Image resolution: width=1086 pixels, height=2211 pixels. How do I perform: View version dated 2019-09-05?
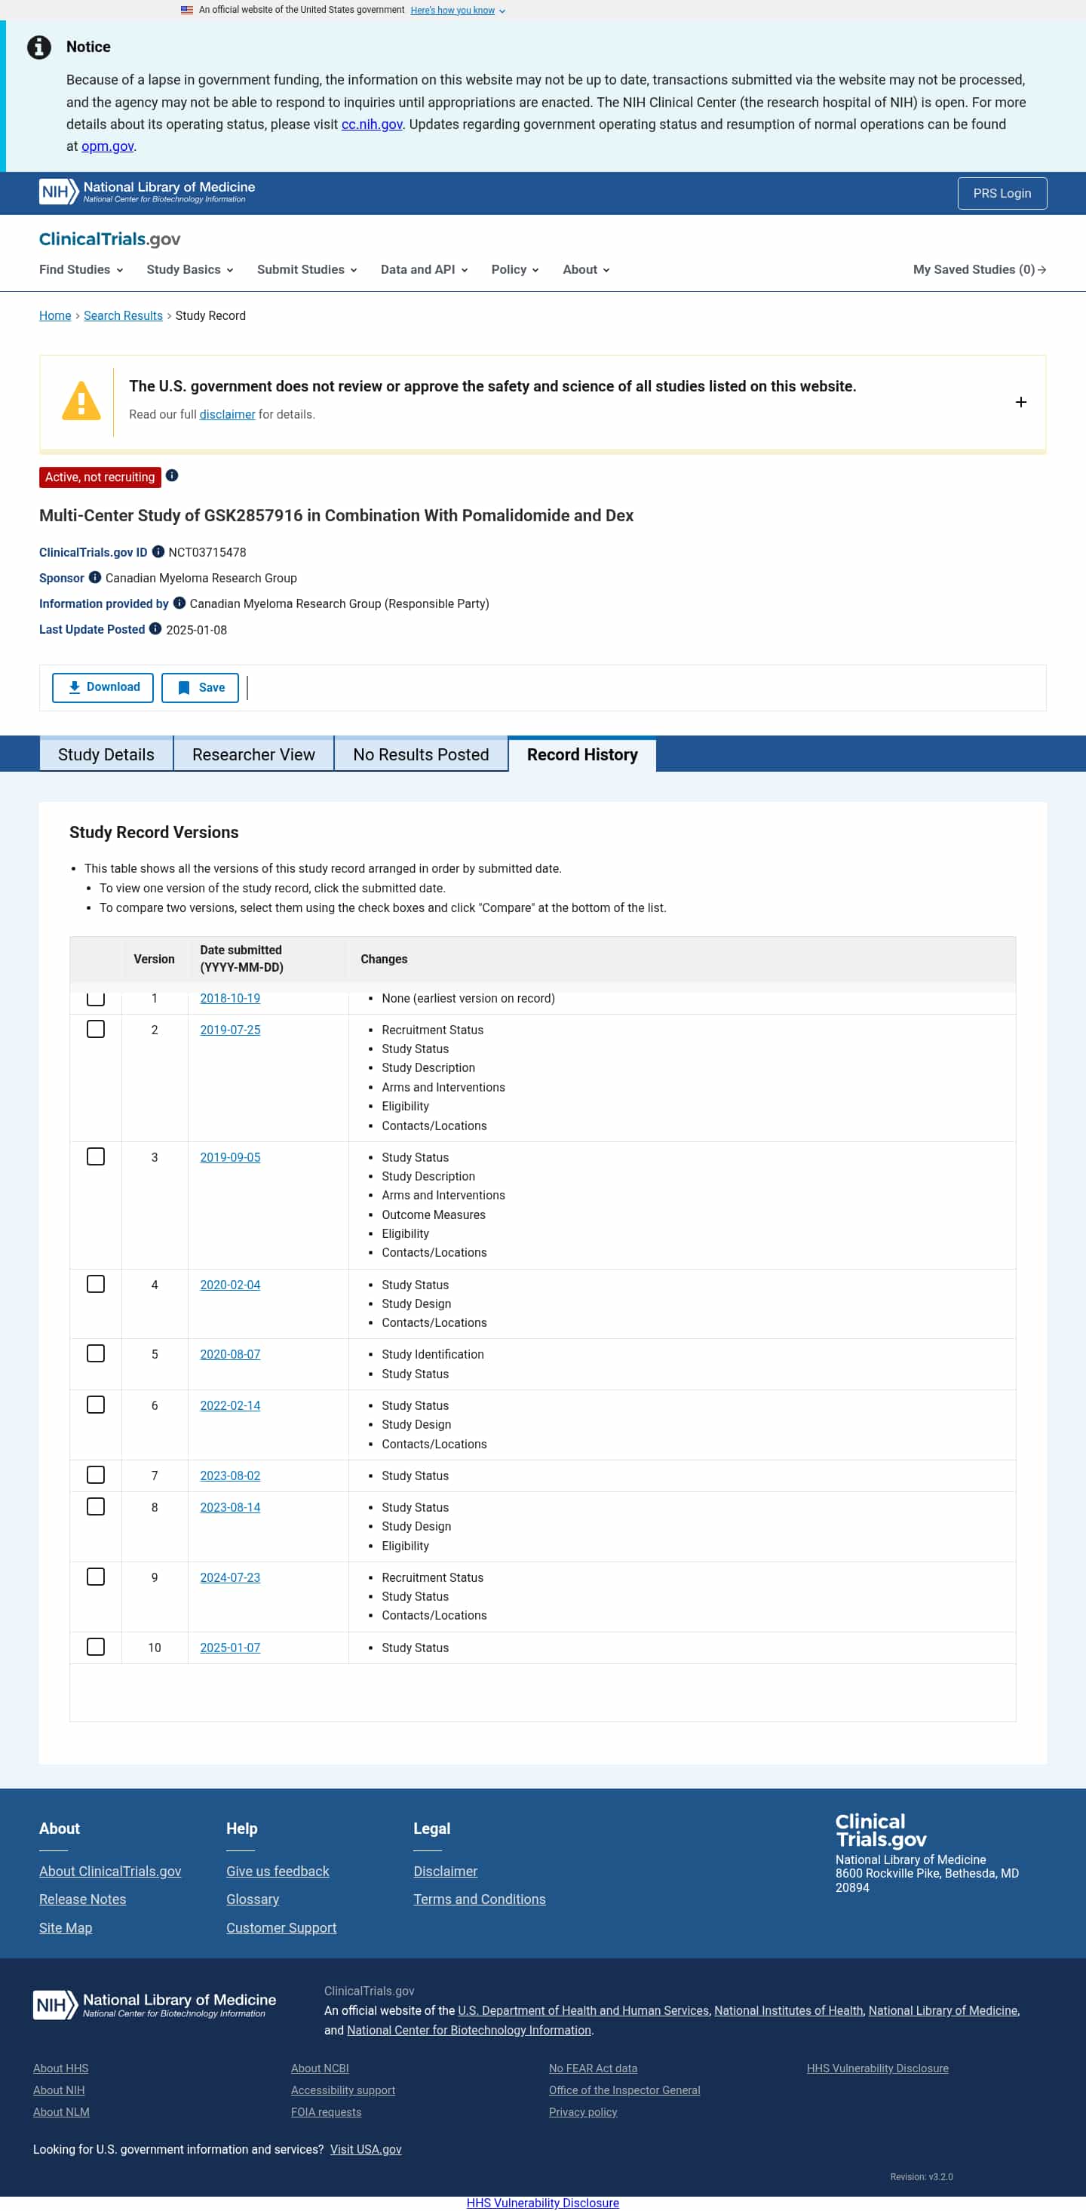(230, 1157)
